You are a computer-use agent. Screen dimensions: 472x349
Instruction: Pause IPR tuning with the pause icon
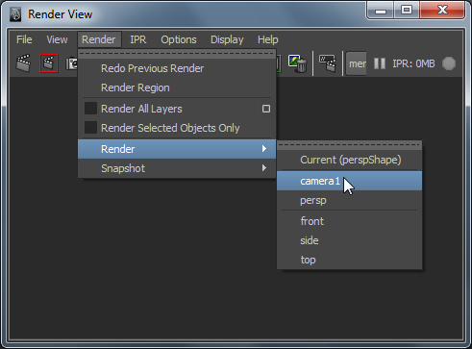coord(380,63)
